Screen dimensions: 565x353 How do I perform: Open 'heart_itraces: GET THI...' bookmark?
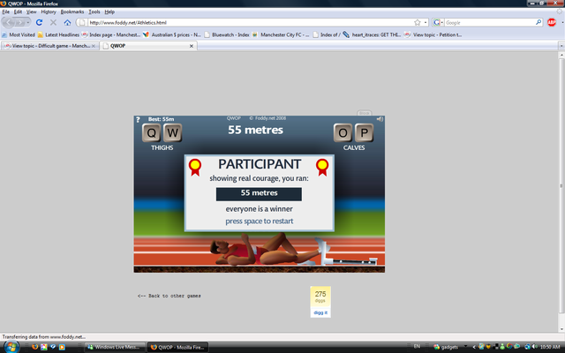point(372,35)
